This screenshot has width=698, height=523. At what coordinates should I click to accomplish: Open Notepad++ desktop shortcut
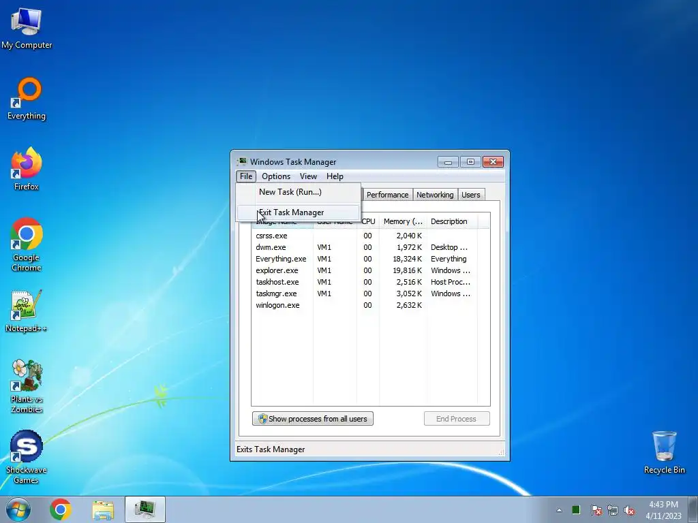pos(27,311)
